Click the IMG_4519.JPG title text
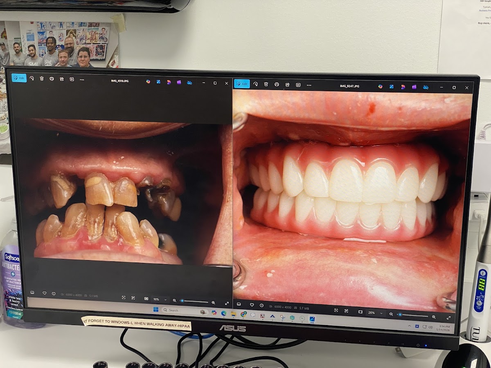 coord(120,81)
